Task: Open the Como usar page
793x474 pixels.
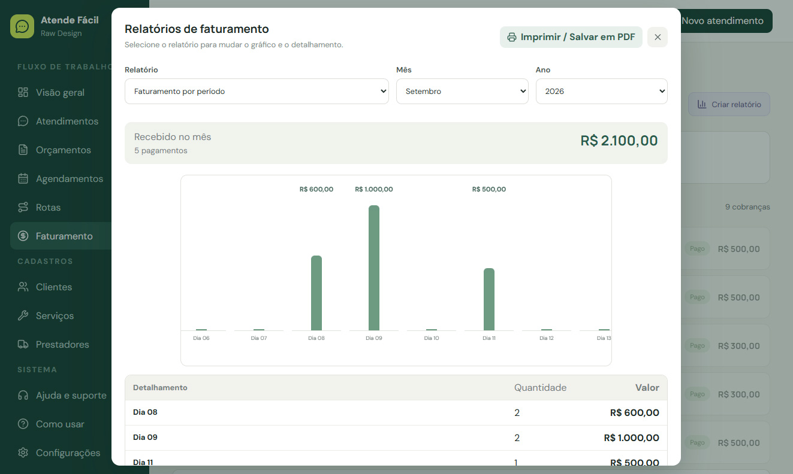Action: (x=61, y=424)
